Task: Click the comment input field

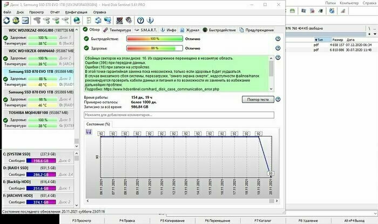Action: 179,115
